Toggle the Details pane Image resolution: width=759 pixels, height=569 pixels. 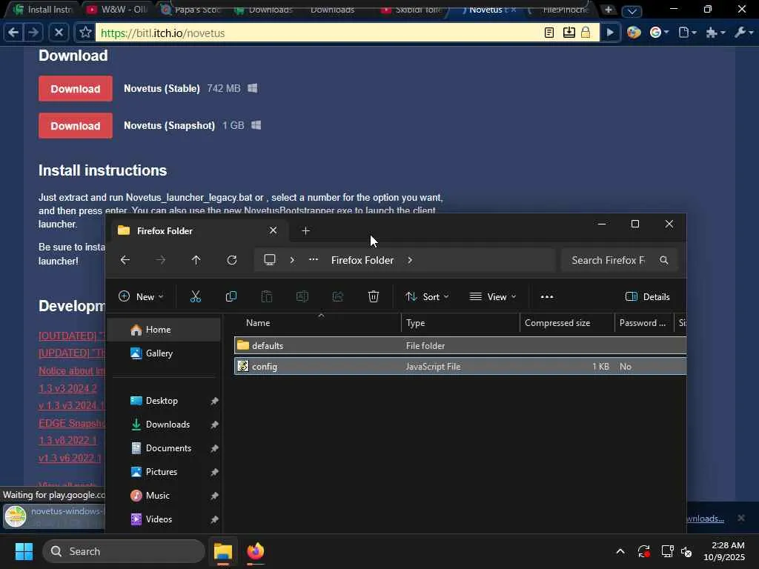coord(647,296)
